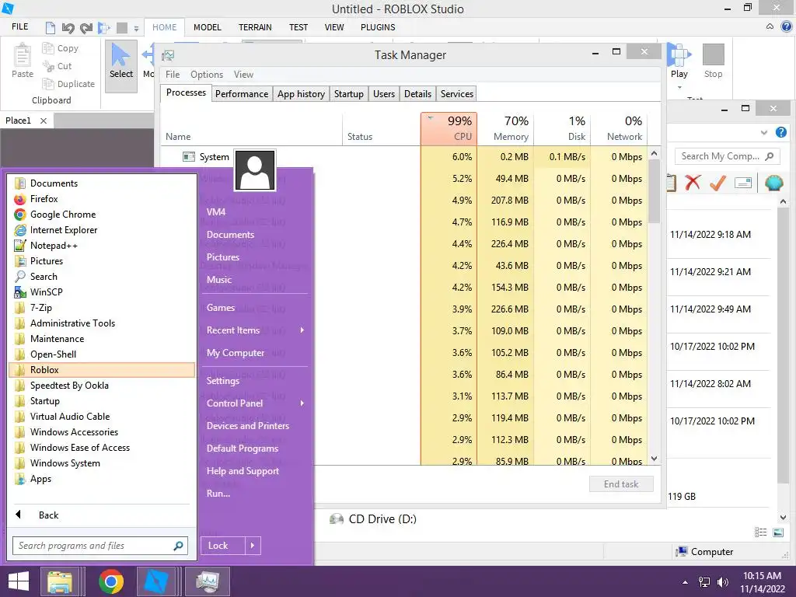Open the PLUGINS ribbon tab
This screenshot has width=796, height=597.
point(378,27)
